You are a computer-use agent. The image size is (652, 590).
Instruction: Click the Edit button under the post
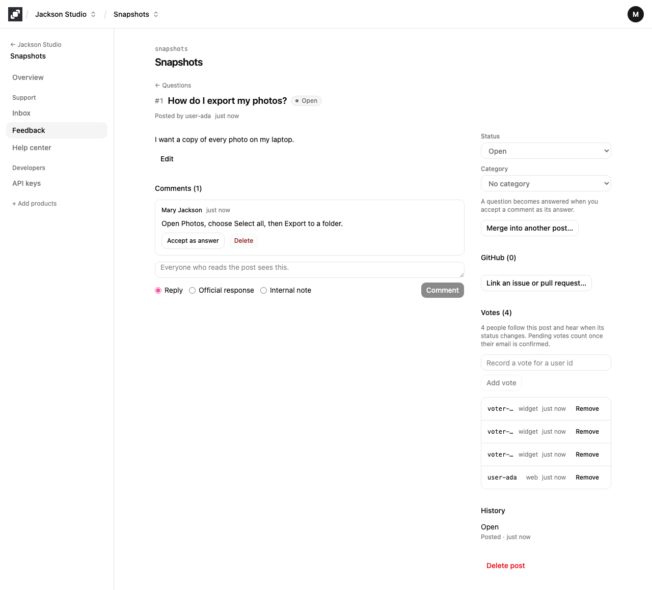coord(167,159)
